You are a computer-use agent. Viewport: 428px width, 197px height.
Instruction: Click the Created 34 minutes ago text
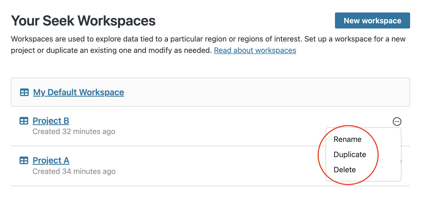pyautogui.click(x=74, y=171)
